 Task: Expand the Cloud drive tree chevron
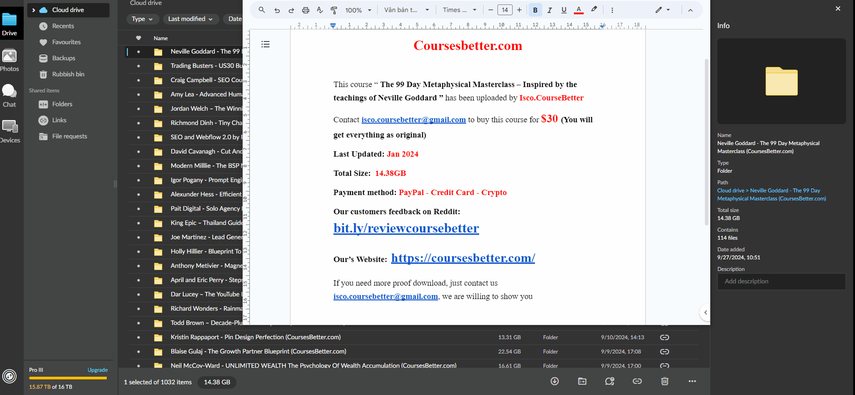tap(34, 10)
